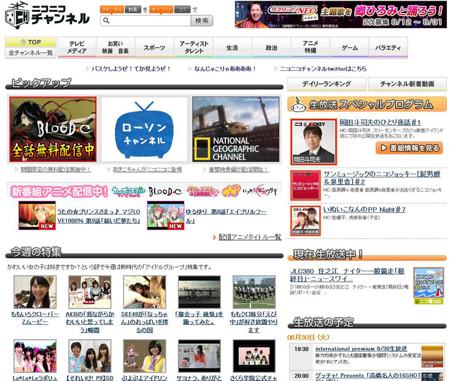
Task: Open いぬいこなんのPP Night#7 link
Action: [365, 210]
